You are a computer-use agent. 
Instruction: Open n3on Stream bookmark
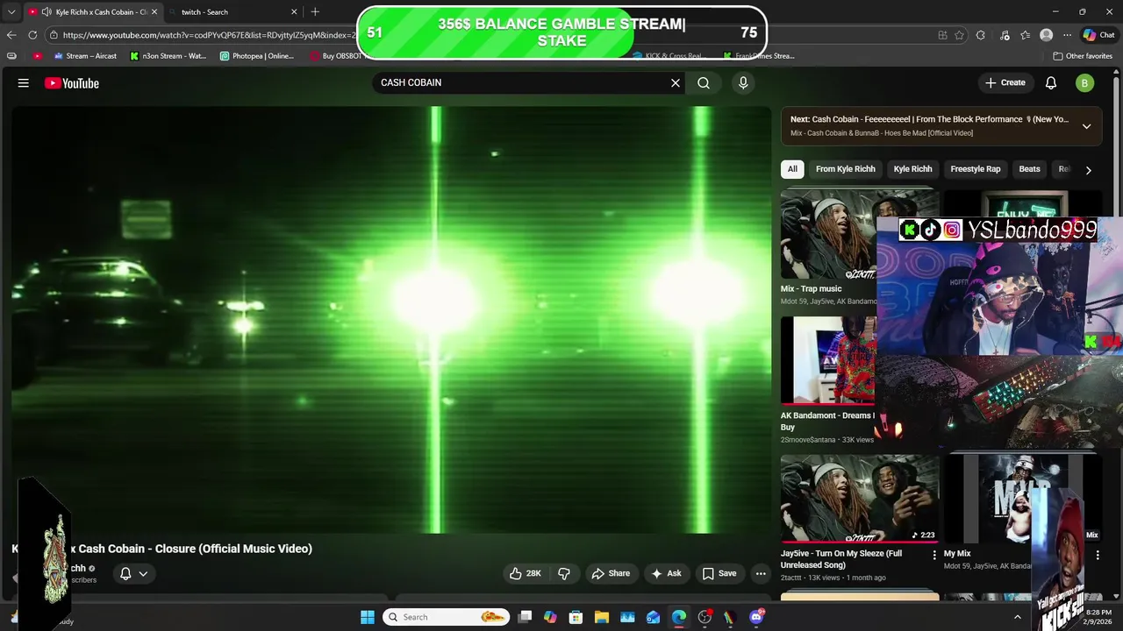pyautogui.click(x=168, y=56)
